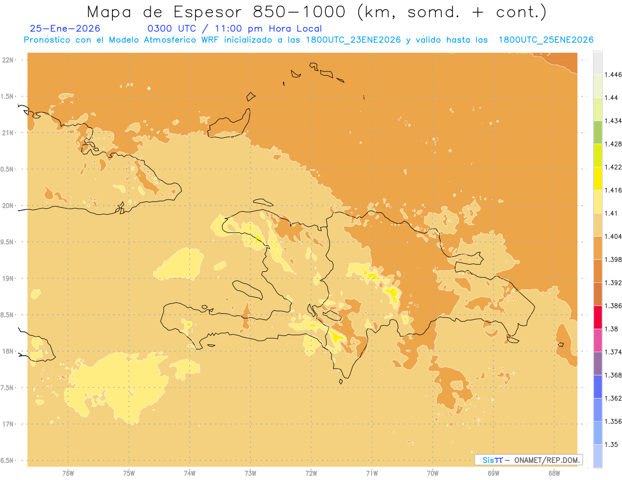Pick the green swatch between 1.428 and 1.434

(598, 132)
